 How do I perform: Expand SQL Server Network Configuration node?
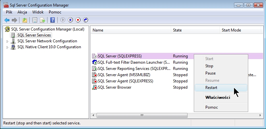point(7,41)
